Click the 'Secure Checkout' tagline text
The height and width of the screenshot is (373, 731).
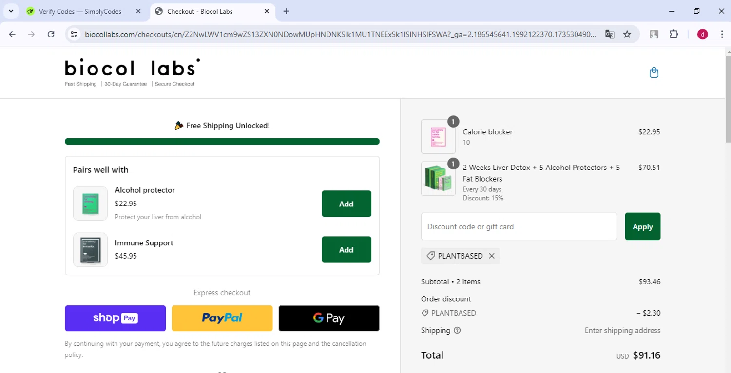point(174,84)
